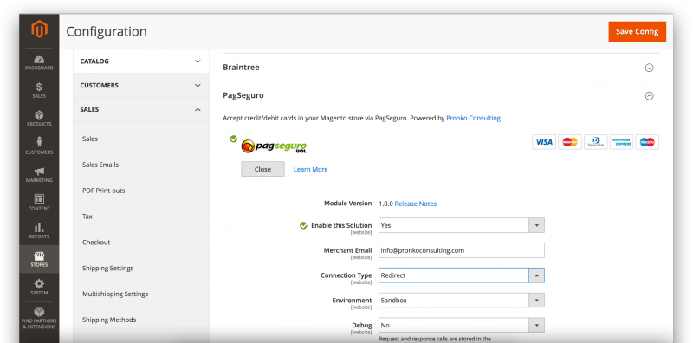Click the Magento logo icon
The width and height of the screenshot is (693, 343).
pyautogui.click(x=39, y=29)
